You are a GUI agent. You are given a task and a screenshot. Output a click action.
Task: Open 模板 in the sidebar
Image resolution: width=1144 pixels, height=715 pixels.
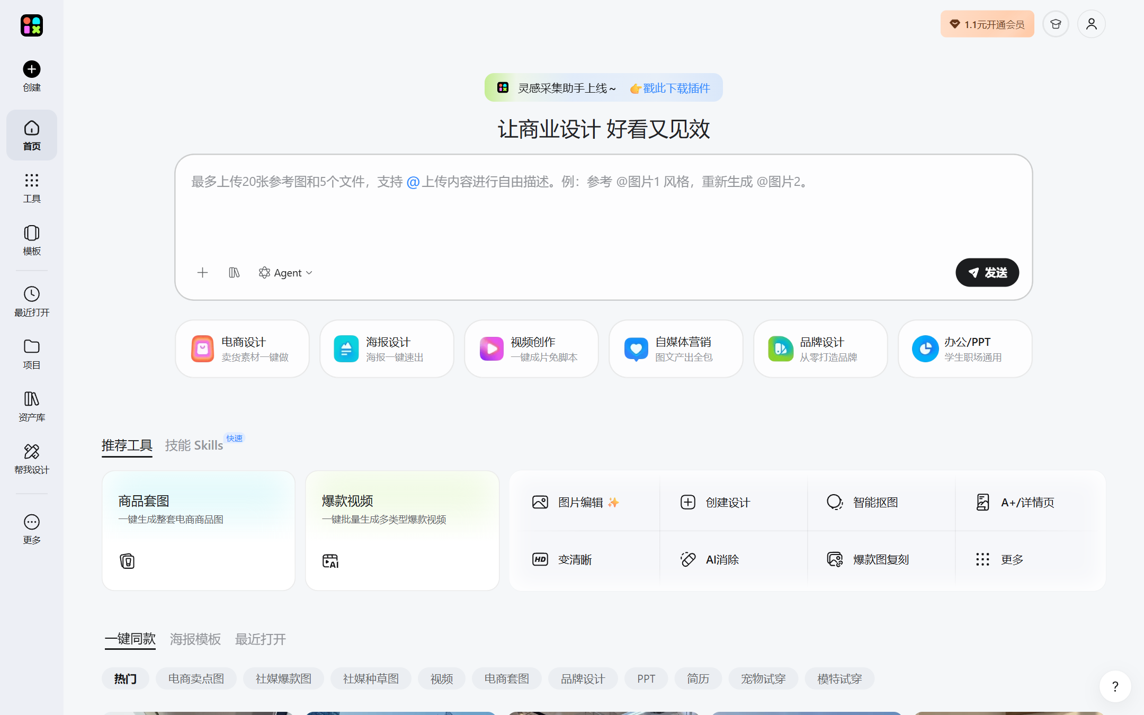(32, 240)
